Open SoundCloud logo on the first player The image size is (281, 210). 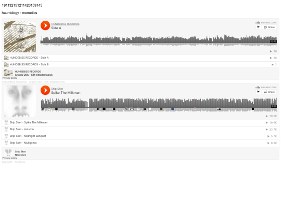click(x=266, y=22)
